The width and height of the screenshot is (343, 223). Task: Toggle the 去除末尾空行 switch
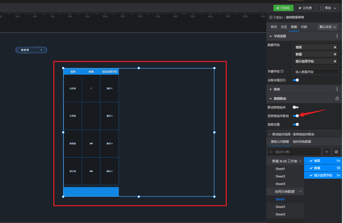point(296,80)
